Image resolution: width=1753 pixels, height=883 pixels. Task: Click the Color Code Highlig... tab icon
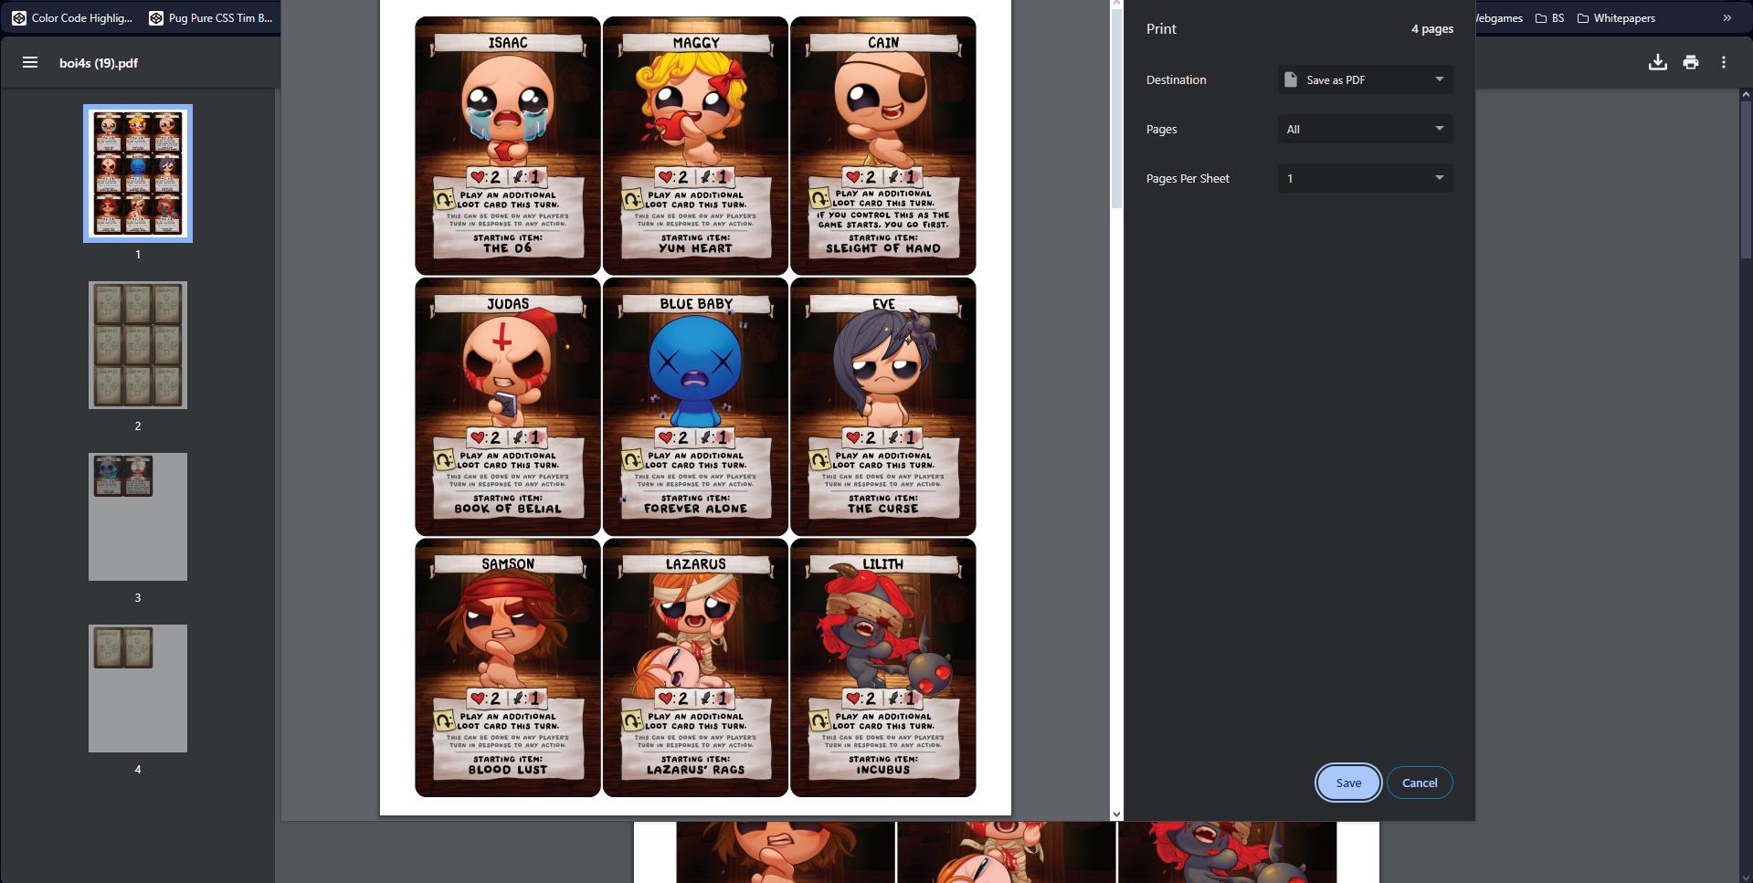pyautogui.click(x=19, y=17)
